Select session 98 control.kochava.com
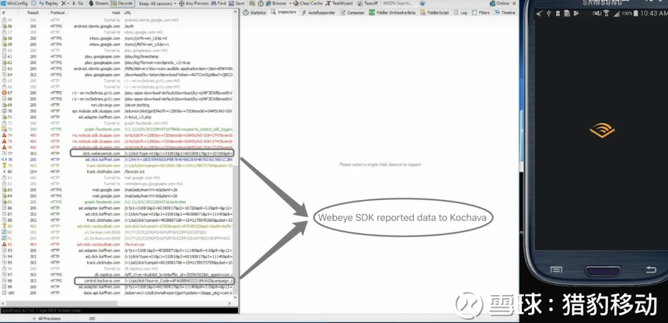The image size is (668, 323). [x=117, y=281]
